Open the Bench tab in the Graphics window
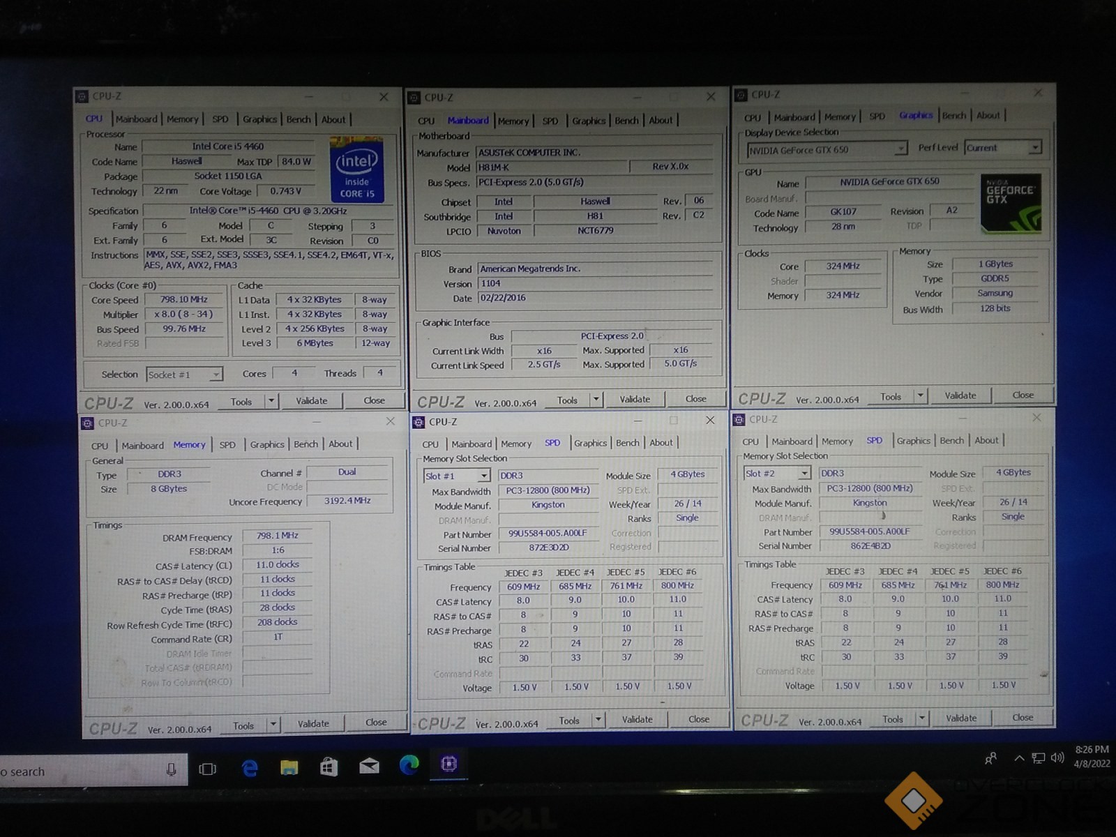 click(x=954, y=115)
